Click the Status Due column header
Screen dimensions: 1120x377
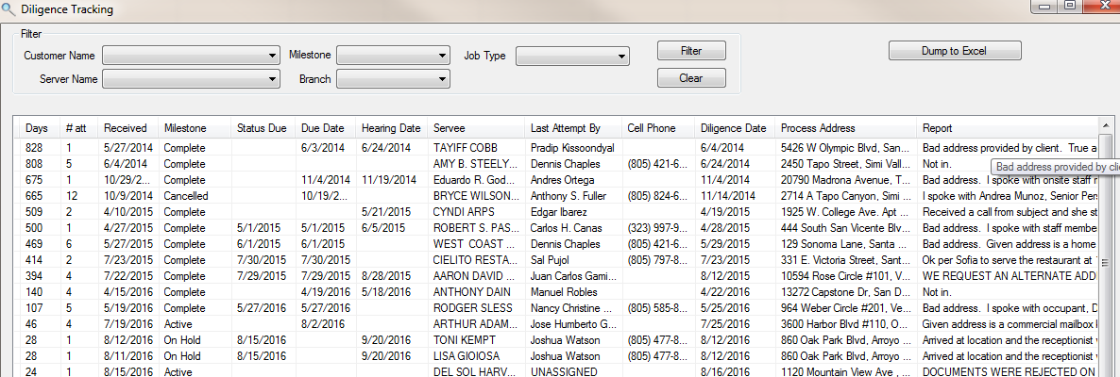(263, 128)
